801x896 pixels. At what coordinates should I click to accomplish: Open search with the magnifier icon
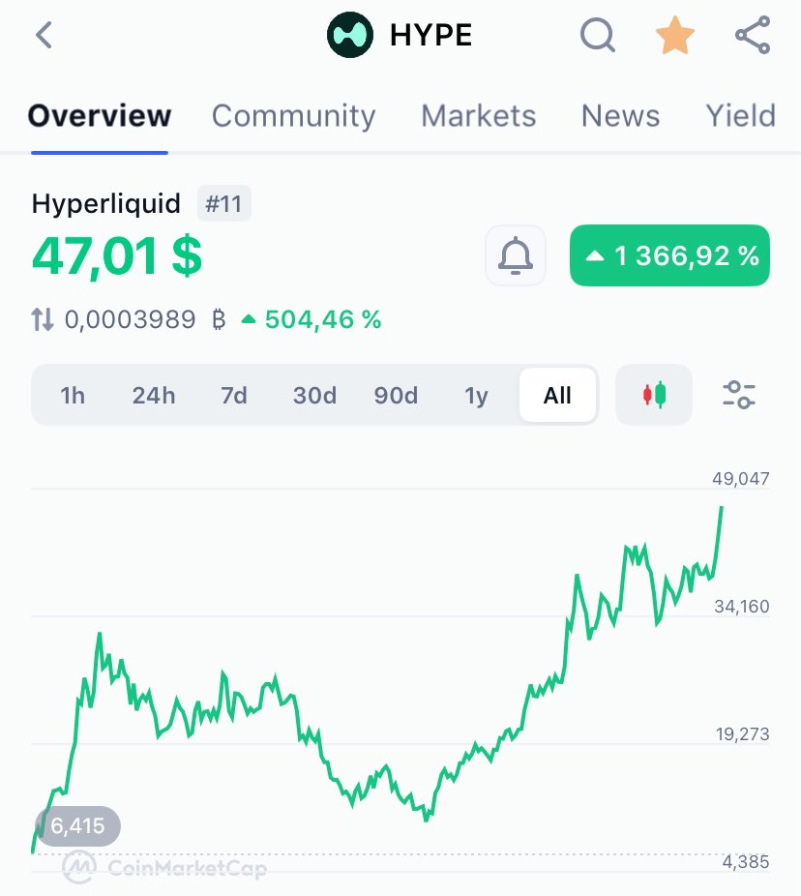point(598,36)
